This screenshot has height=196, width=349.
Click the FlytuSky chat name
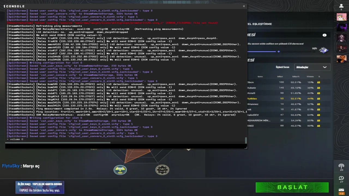click(11, 166)
